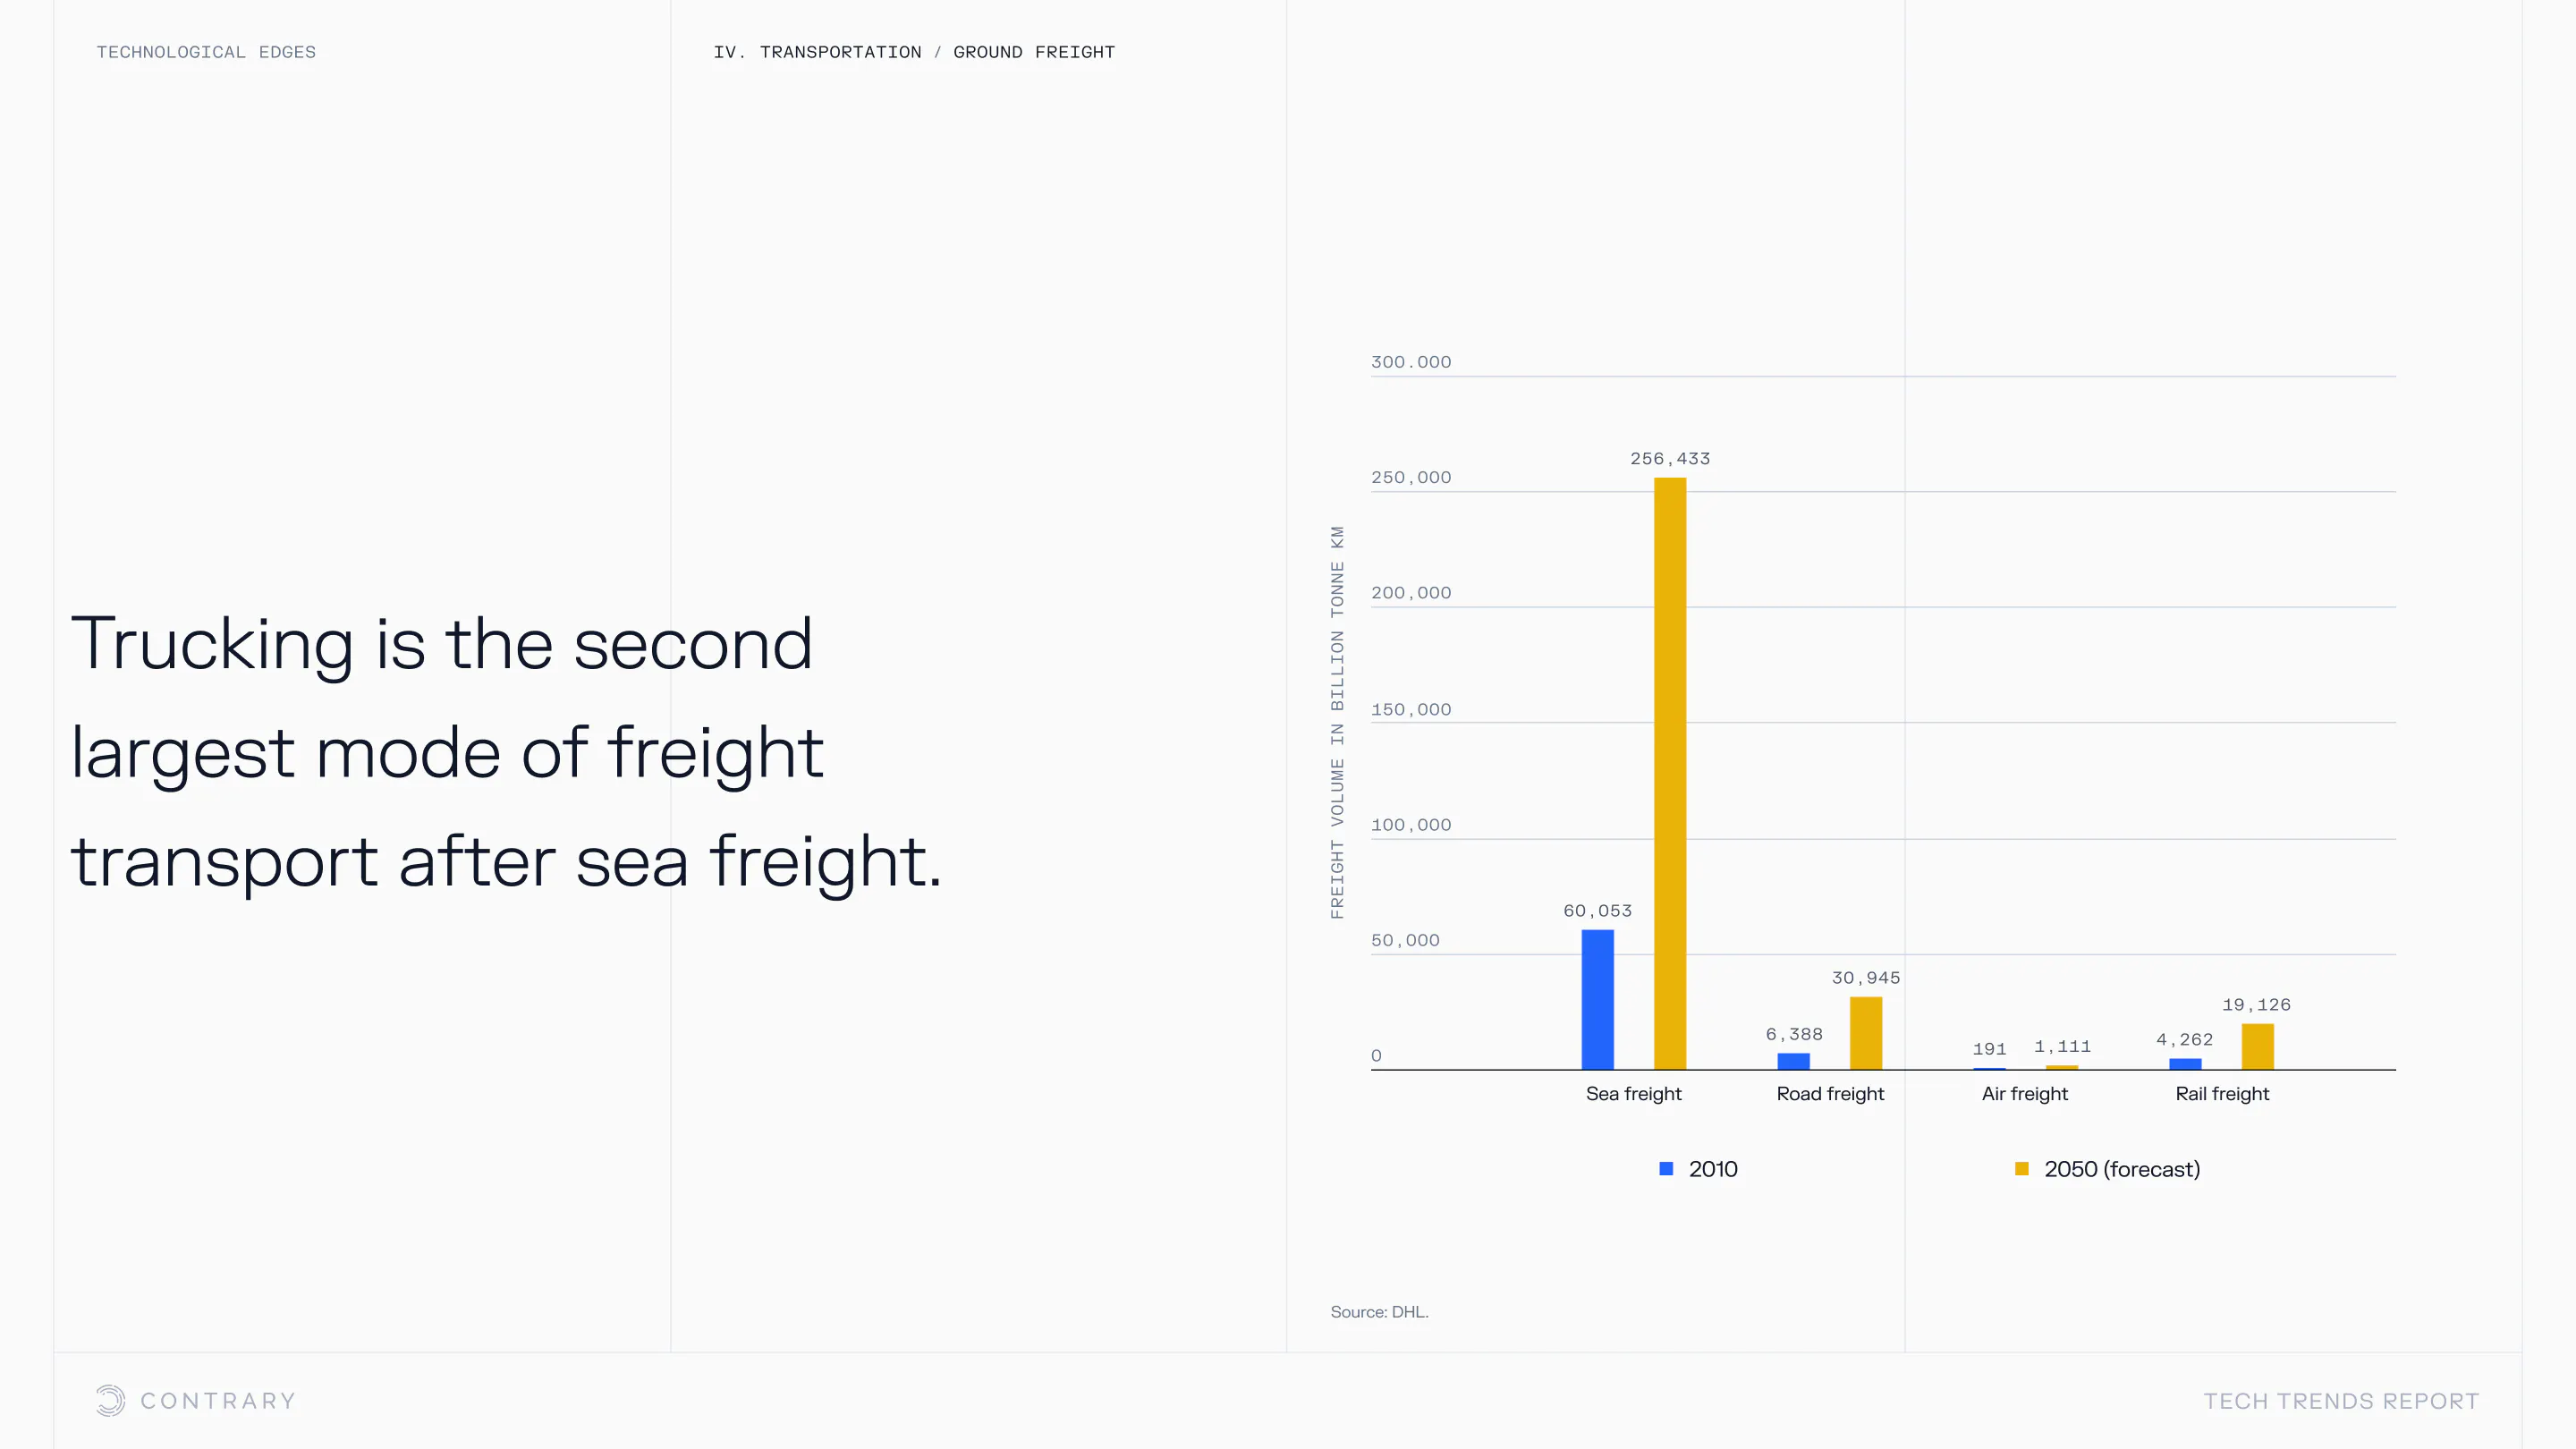This screenshot has width=2576, height=1449.
Task: Click the IV. Transportation / Ground Freight header
Action: tap(913, 52)
